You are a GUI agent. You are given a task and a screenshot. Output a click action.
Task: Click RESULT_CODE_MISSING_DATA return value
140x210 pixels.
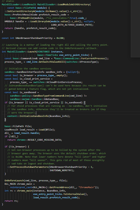pyautogui.click(x=44, y=140)
